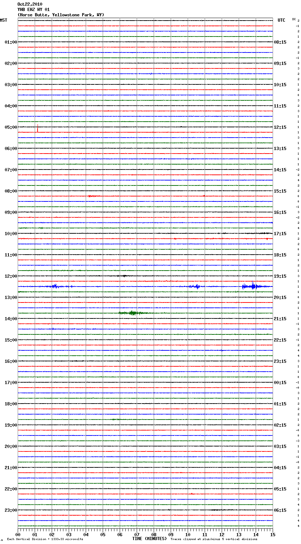Click the DC column header
Image resolution: width=301 pixels, height=544 pixels.
[x=294, y=19]
